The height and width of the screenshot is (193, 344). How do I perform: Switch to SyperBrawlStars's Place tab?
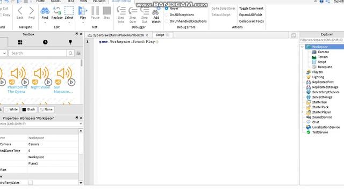click(x=118, y=35)
